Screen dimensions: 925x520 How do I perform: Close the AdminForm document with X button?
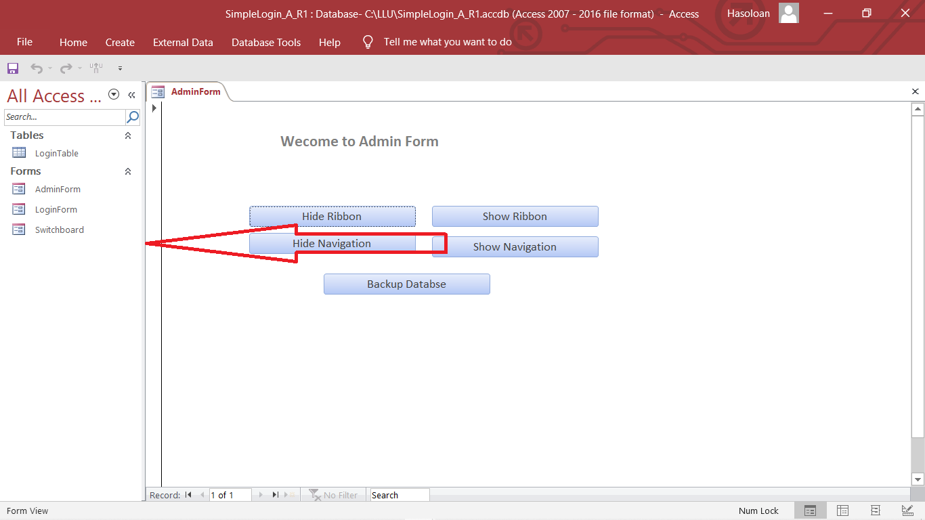[915, 91]
